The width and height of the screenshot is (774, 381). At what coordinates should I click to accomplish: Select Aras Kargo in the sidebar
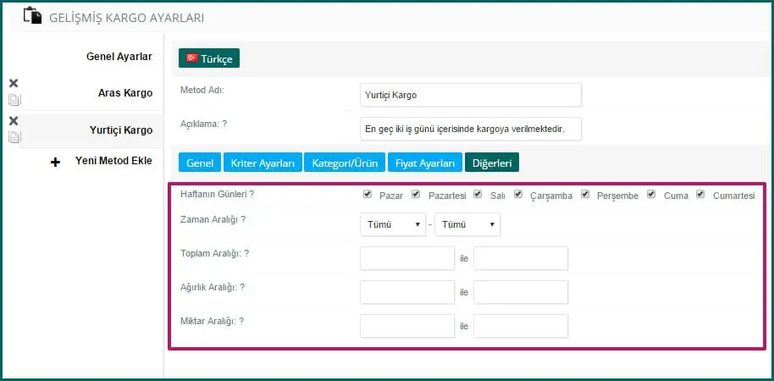click(125, 93)
